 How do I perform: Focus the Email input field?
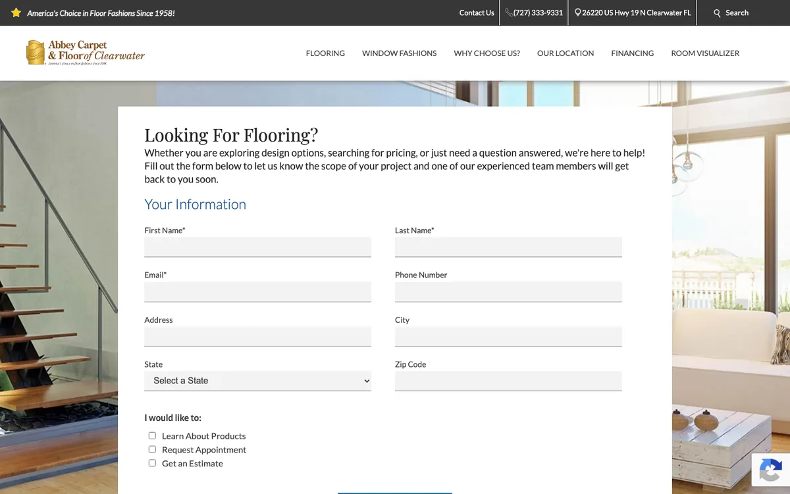(x=257, y=292)
